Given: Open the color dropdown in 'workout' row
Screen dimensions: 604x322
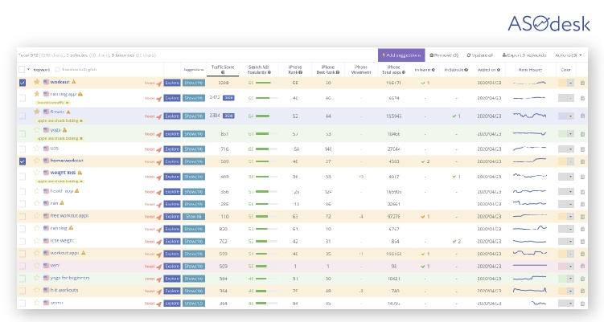Looking at the screenshot, I should [x=570, y=82].
